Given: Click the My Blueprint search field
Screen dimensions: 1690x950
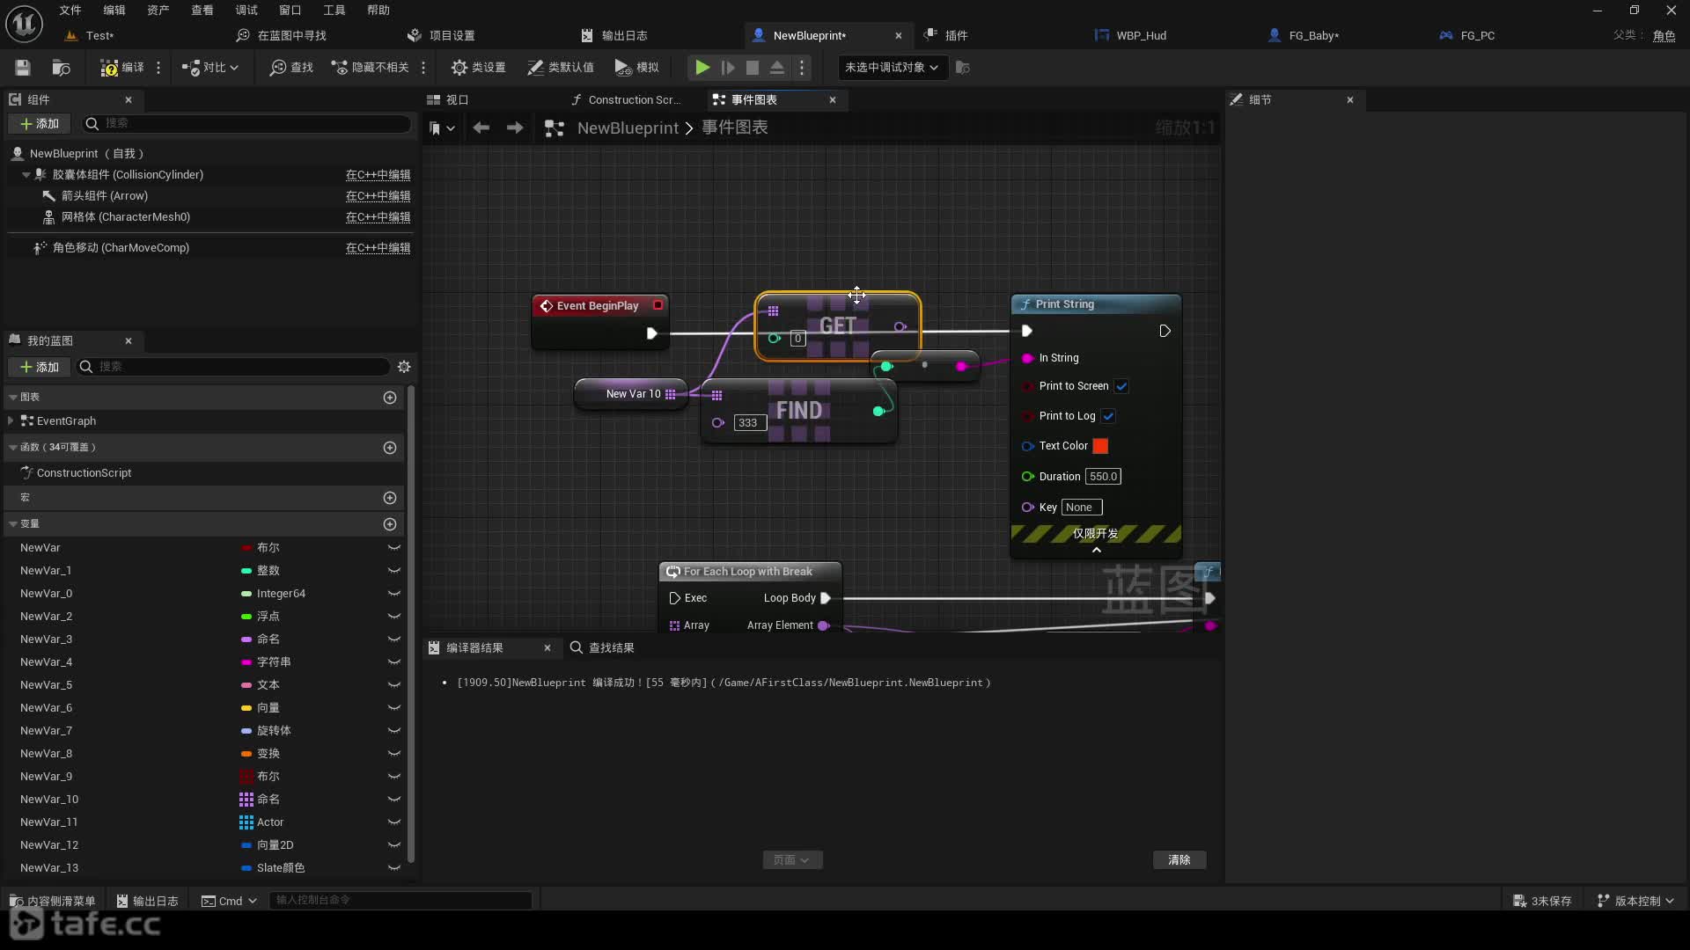Looking at the screenshot, I should coord(233,367).
